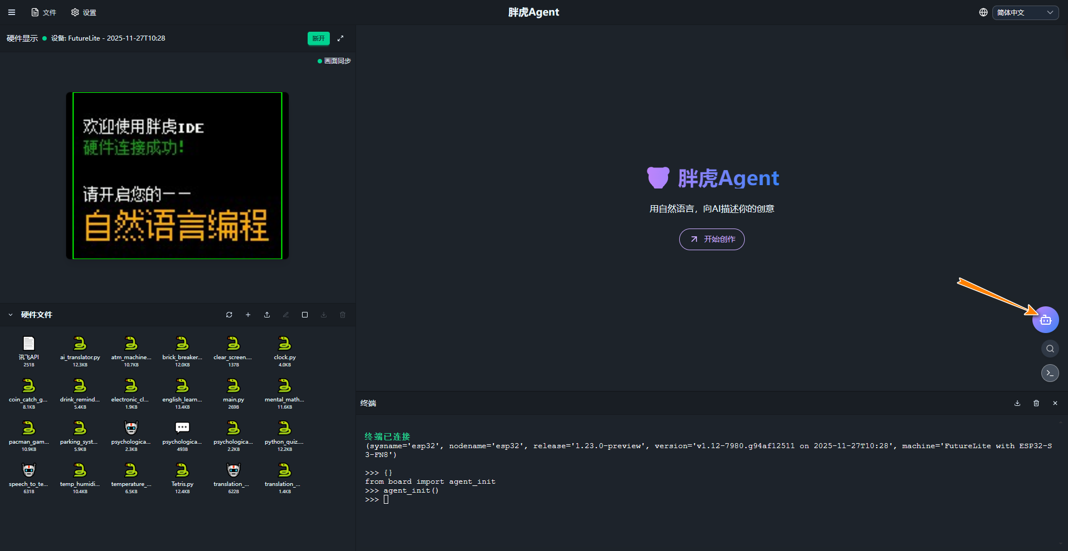The width and height of the screenshot is (1068, 551).
Task: Click the magnifier search floating button
Action: click(x=1050, y=349)
